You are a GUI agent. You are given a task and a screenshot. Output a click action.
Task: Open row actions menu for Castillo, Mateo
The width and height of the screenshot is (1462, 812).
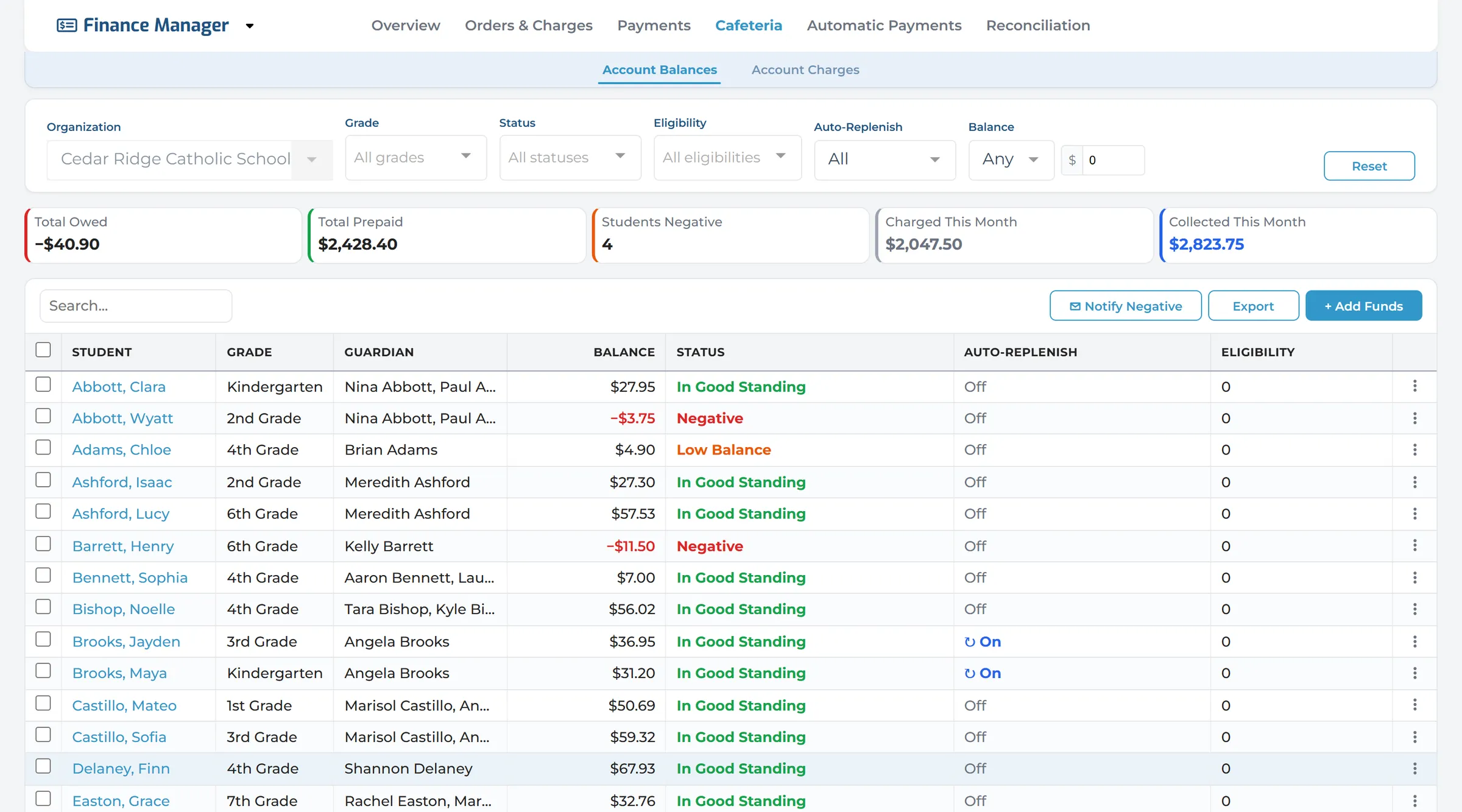(1414, 705)
